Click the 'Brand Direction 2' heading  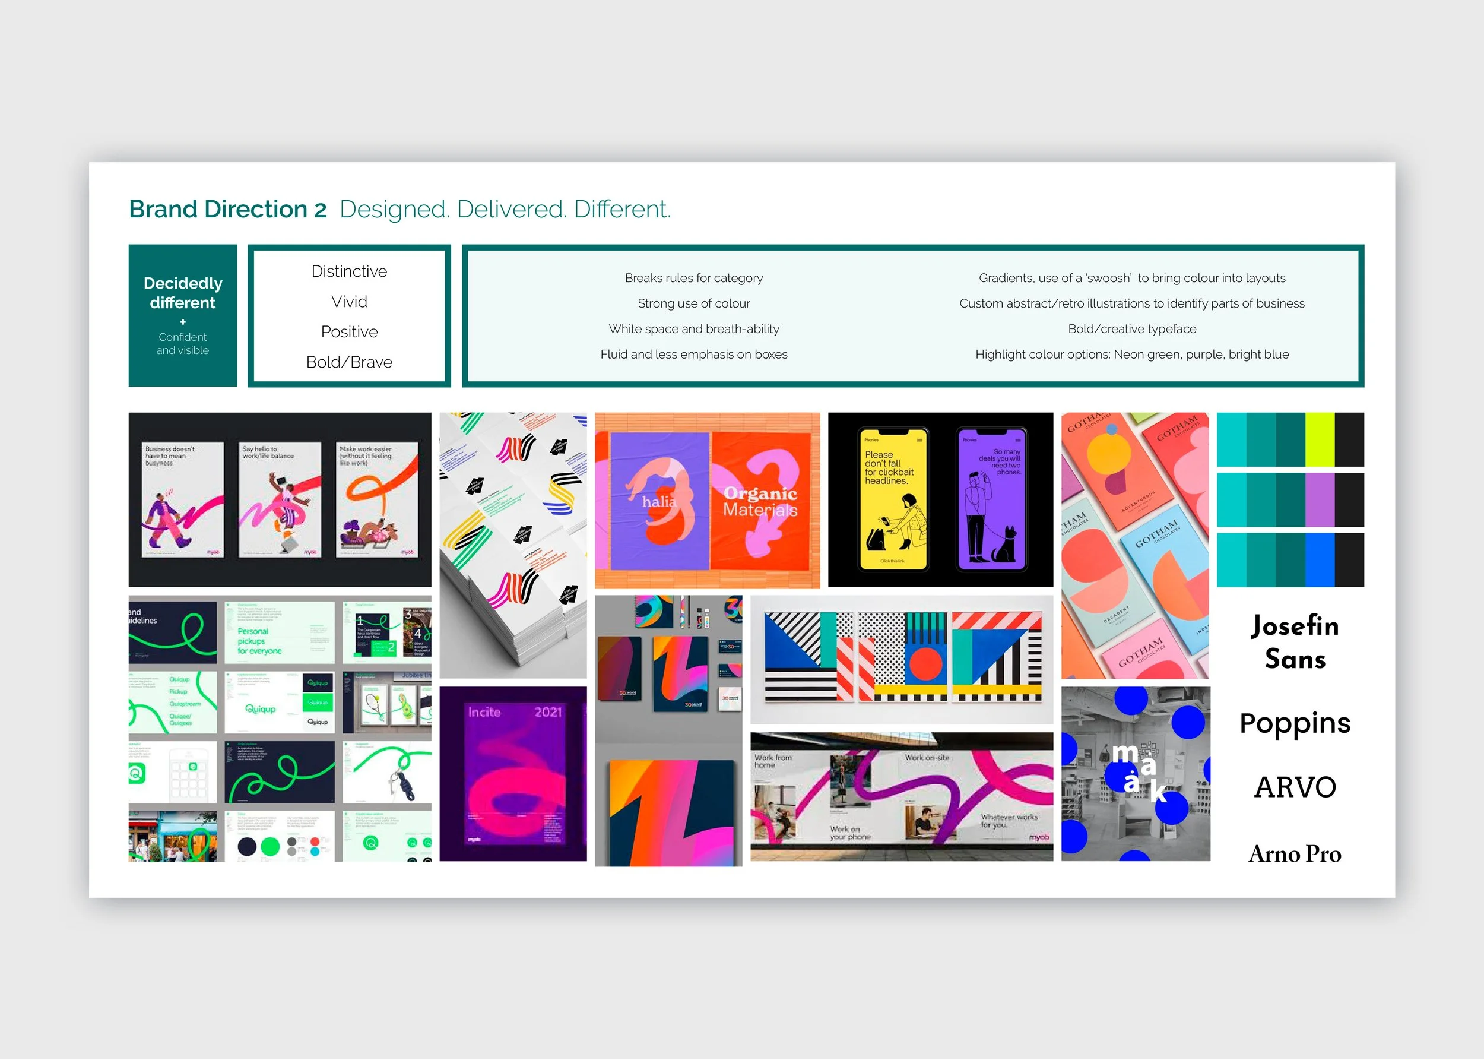tap(228, 210)
